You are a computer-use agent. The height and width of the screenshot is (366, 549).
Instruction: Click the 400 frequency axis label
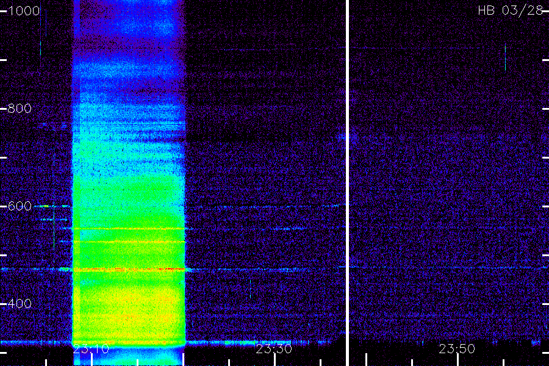pos(20,303)
